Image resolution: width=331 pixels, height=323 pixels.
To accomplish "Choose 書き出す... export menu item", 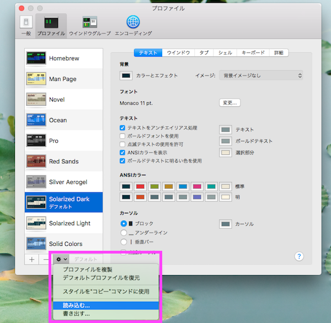I will coord(106,314).
